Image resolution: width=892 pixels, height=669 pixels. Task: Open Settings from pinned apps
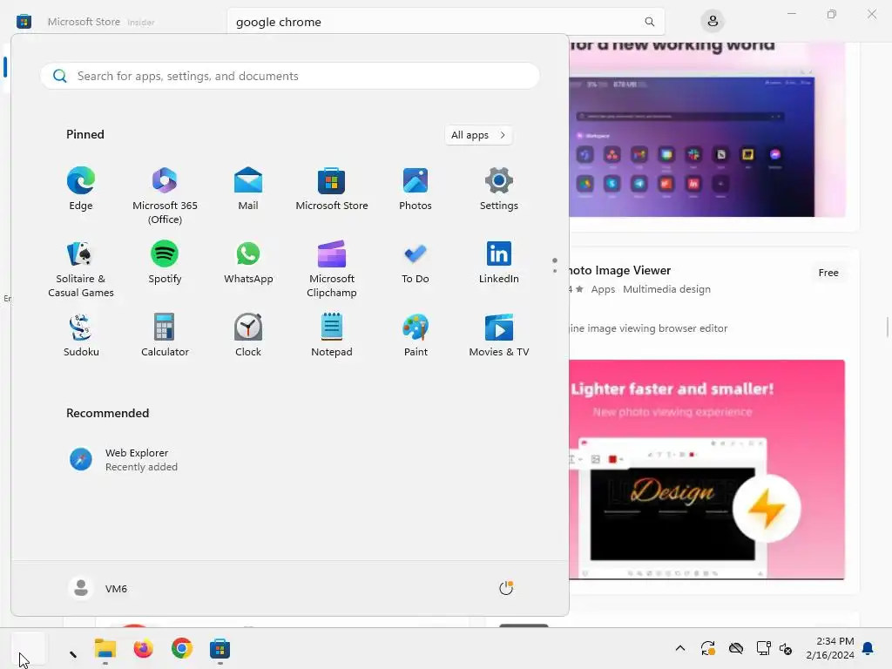[x=499, y=189]
